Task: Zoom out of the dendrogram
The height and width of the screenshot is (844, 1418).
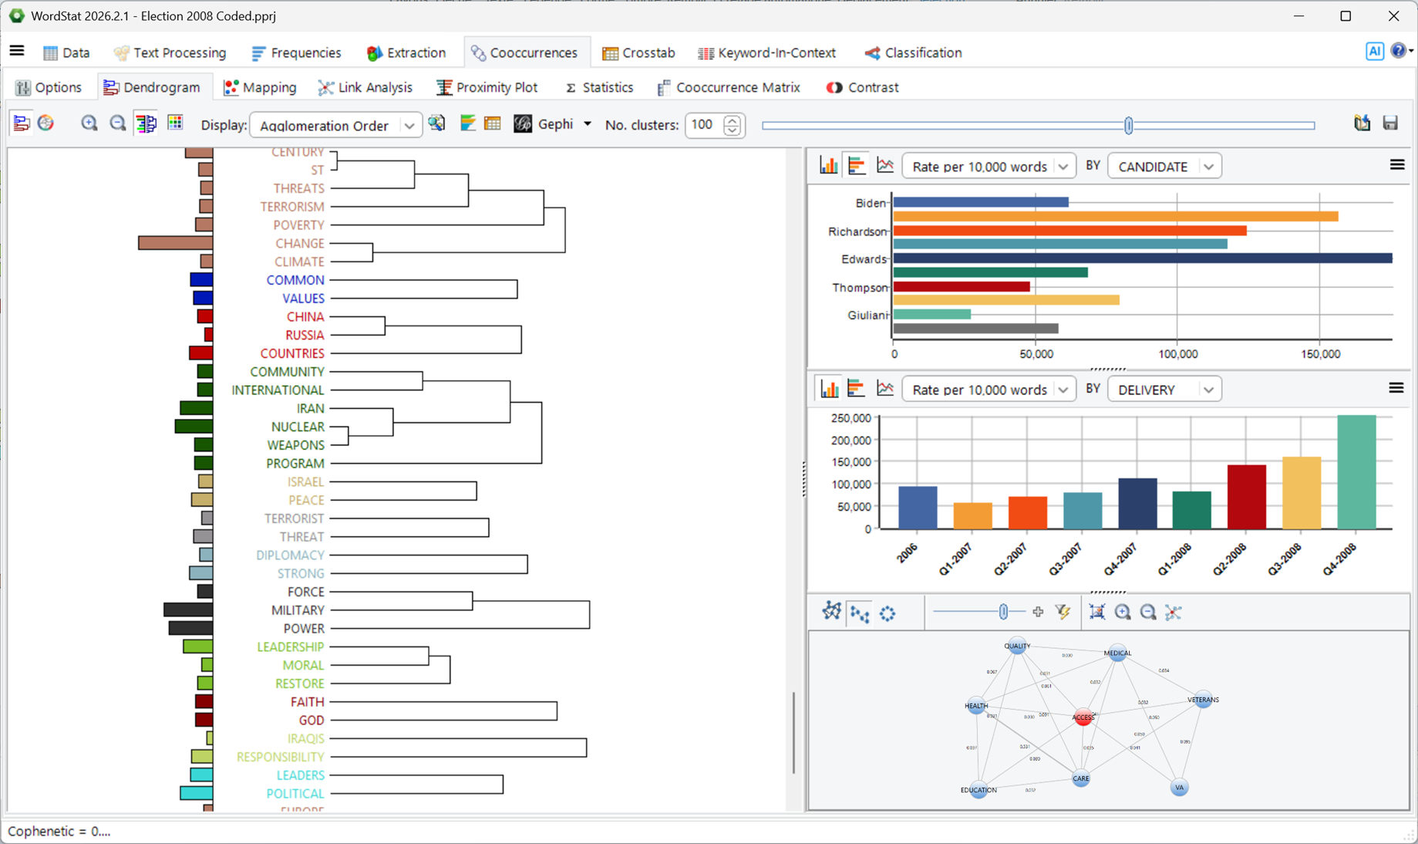Action: (117, 123)
